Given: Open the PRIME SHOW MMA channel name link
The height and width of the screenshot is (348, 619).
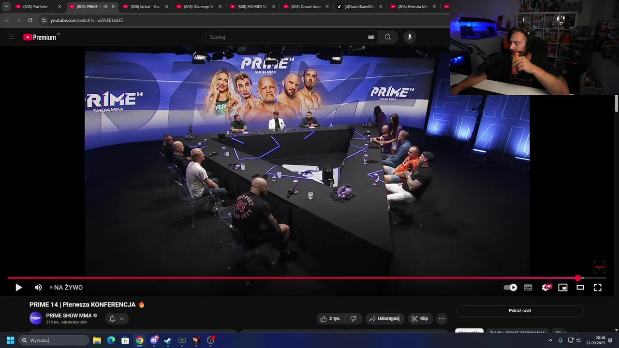Looking at the screenshot, I should click(69, 316).
